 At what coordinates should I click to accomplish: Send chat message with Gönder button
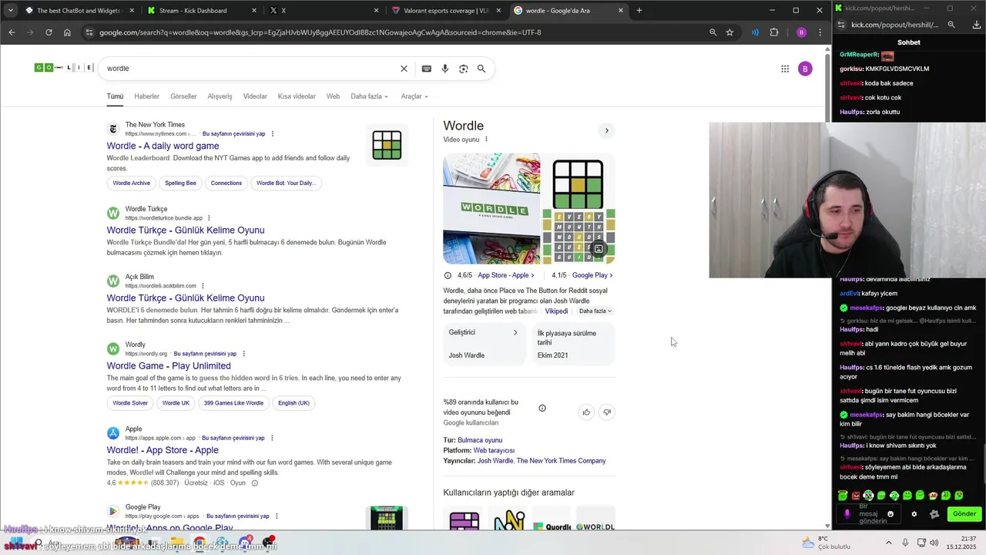click(x=964, y=514)
